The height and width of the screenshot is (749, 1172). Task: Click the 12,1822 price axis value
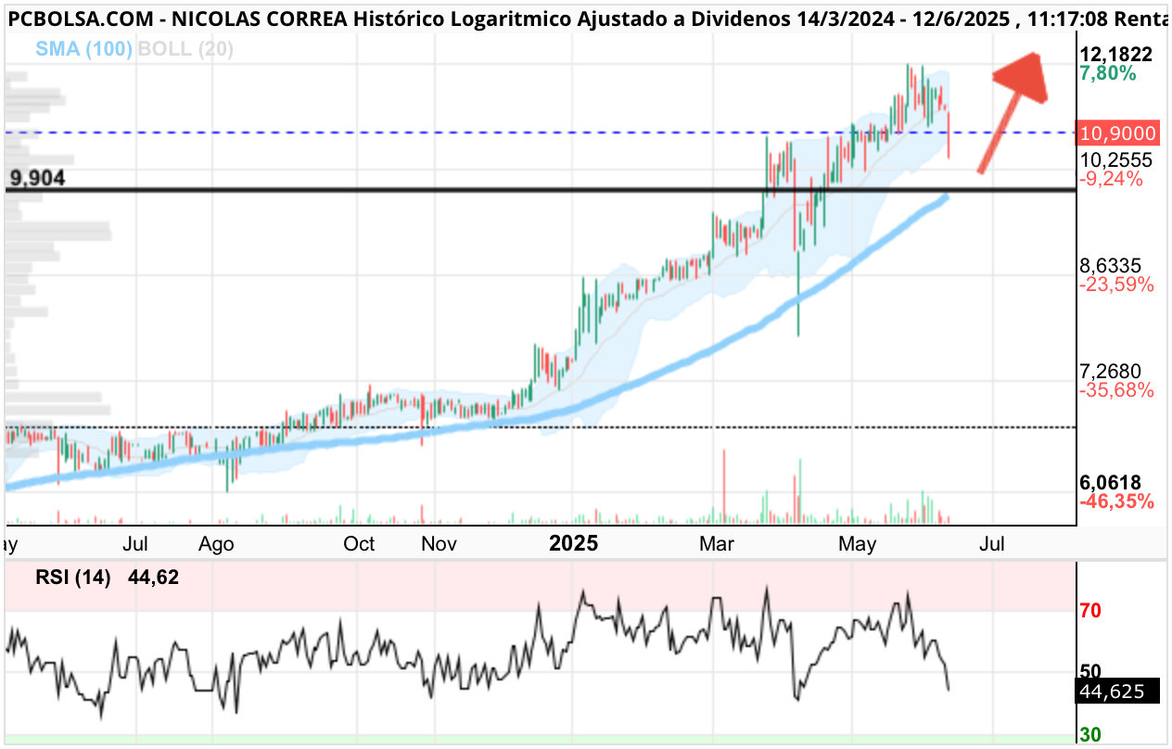click(x=1116, y=55)
